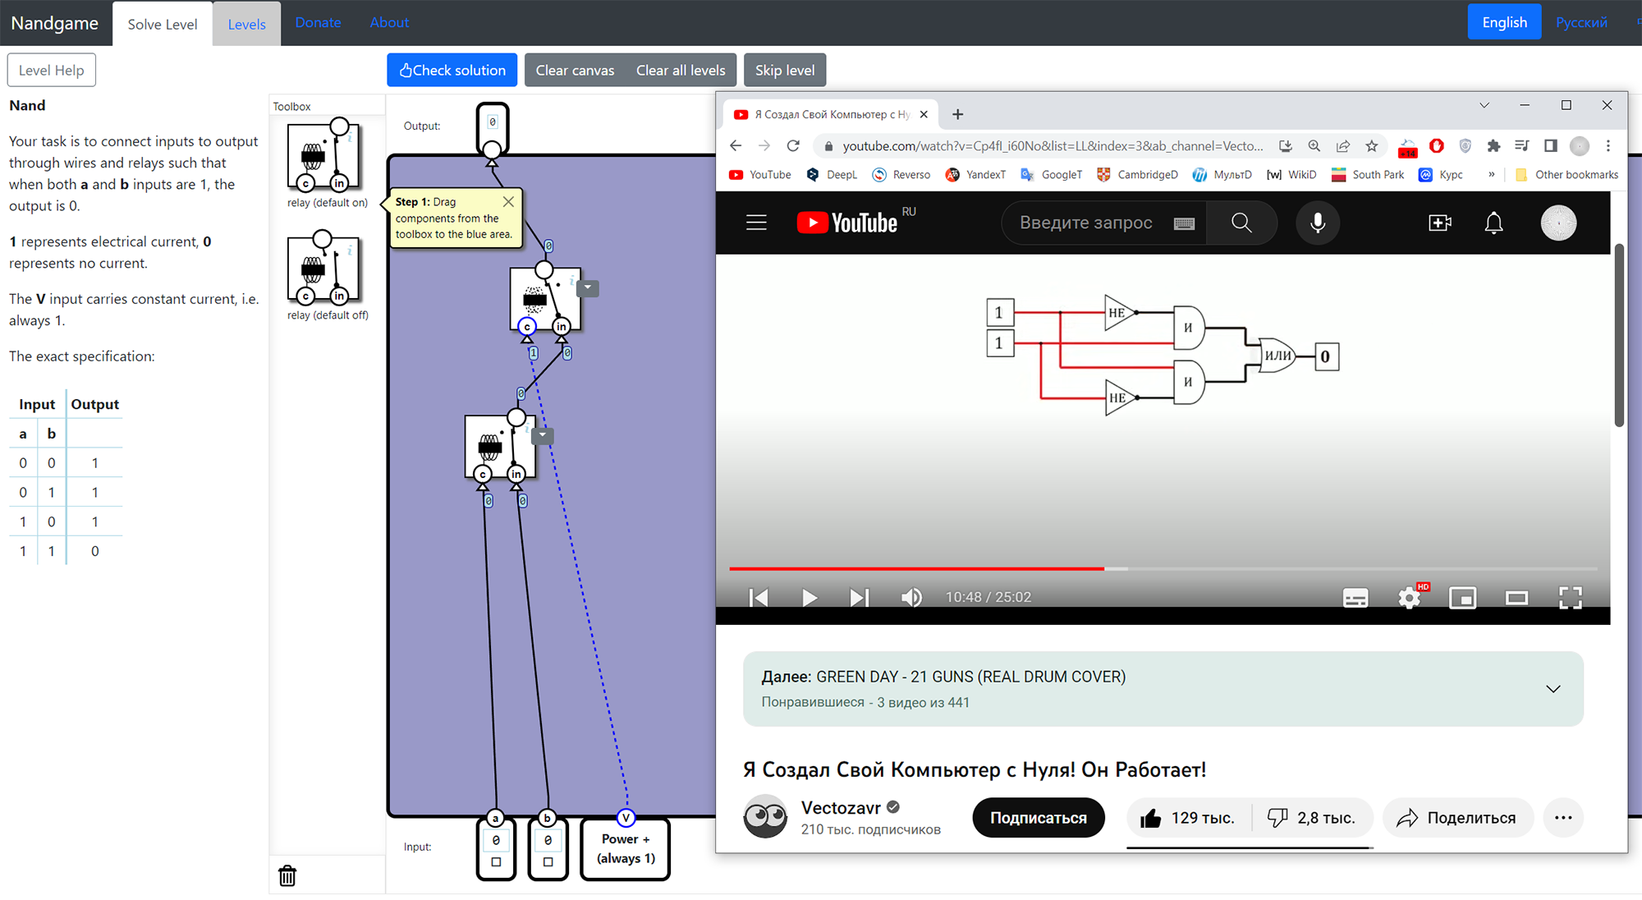Select relay (default off) toolbox component

pos(324,269)
